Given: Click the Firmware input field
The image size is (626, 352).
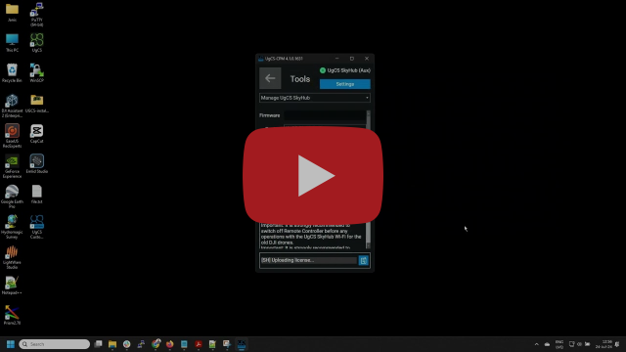Looking at the screenshot, I should coord(324,115).
